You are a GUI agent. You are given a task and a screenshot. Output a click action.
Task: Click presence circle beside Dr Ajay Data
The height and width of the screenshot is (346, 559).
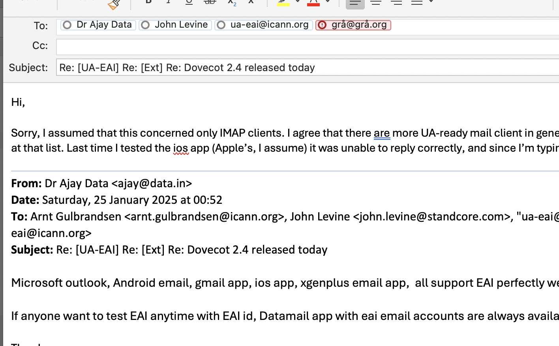tap(67, 25)
